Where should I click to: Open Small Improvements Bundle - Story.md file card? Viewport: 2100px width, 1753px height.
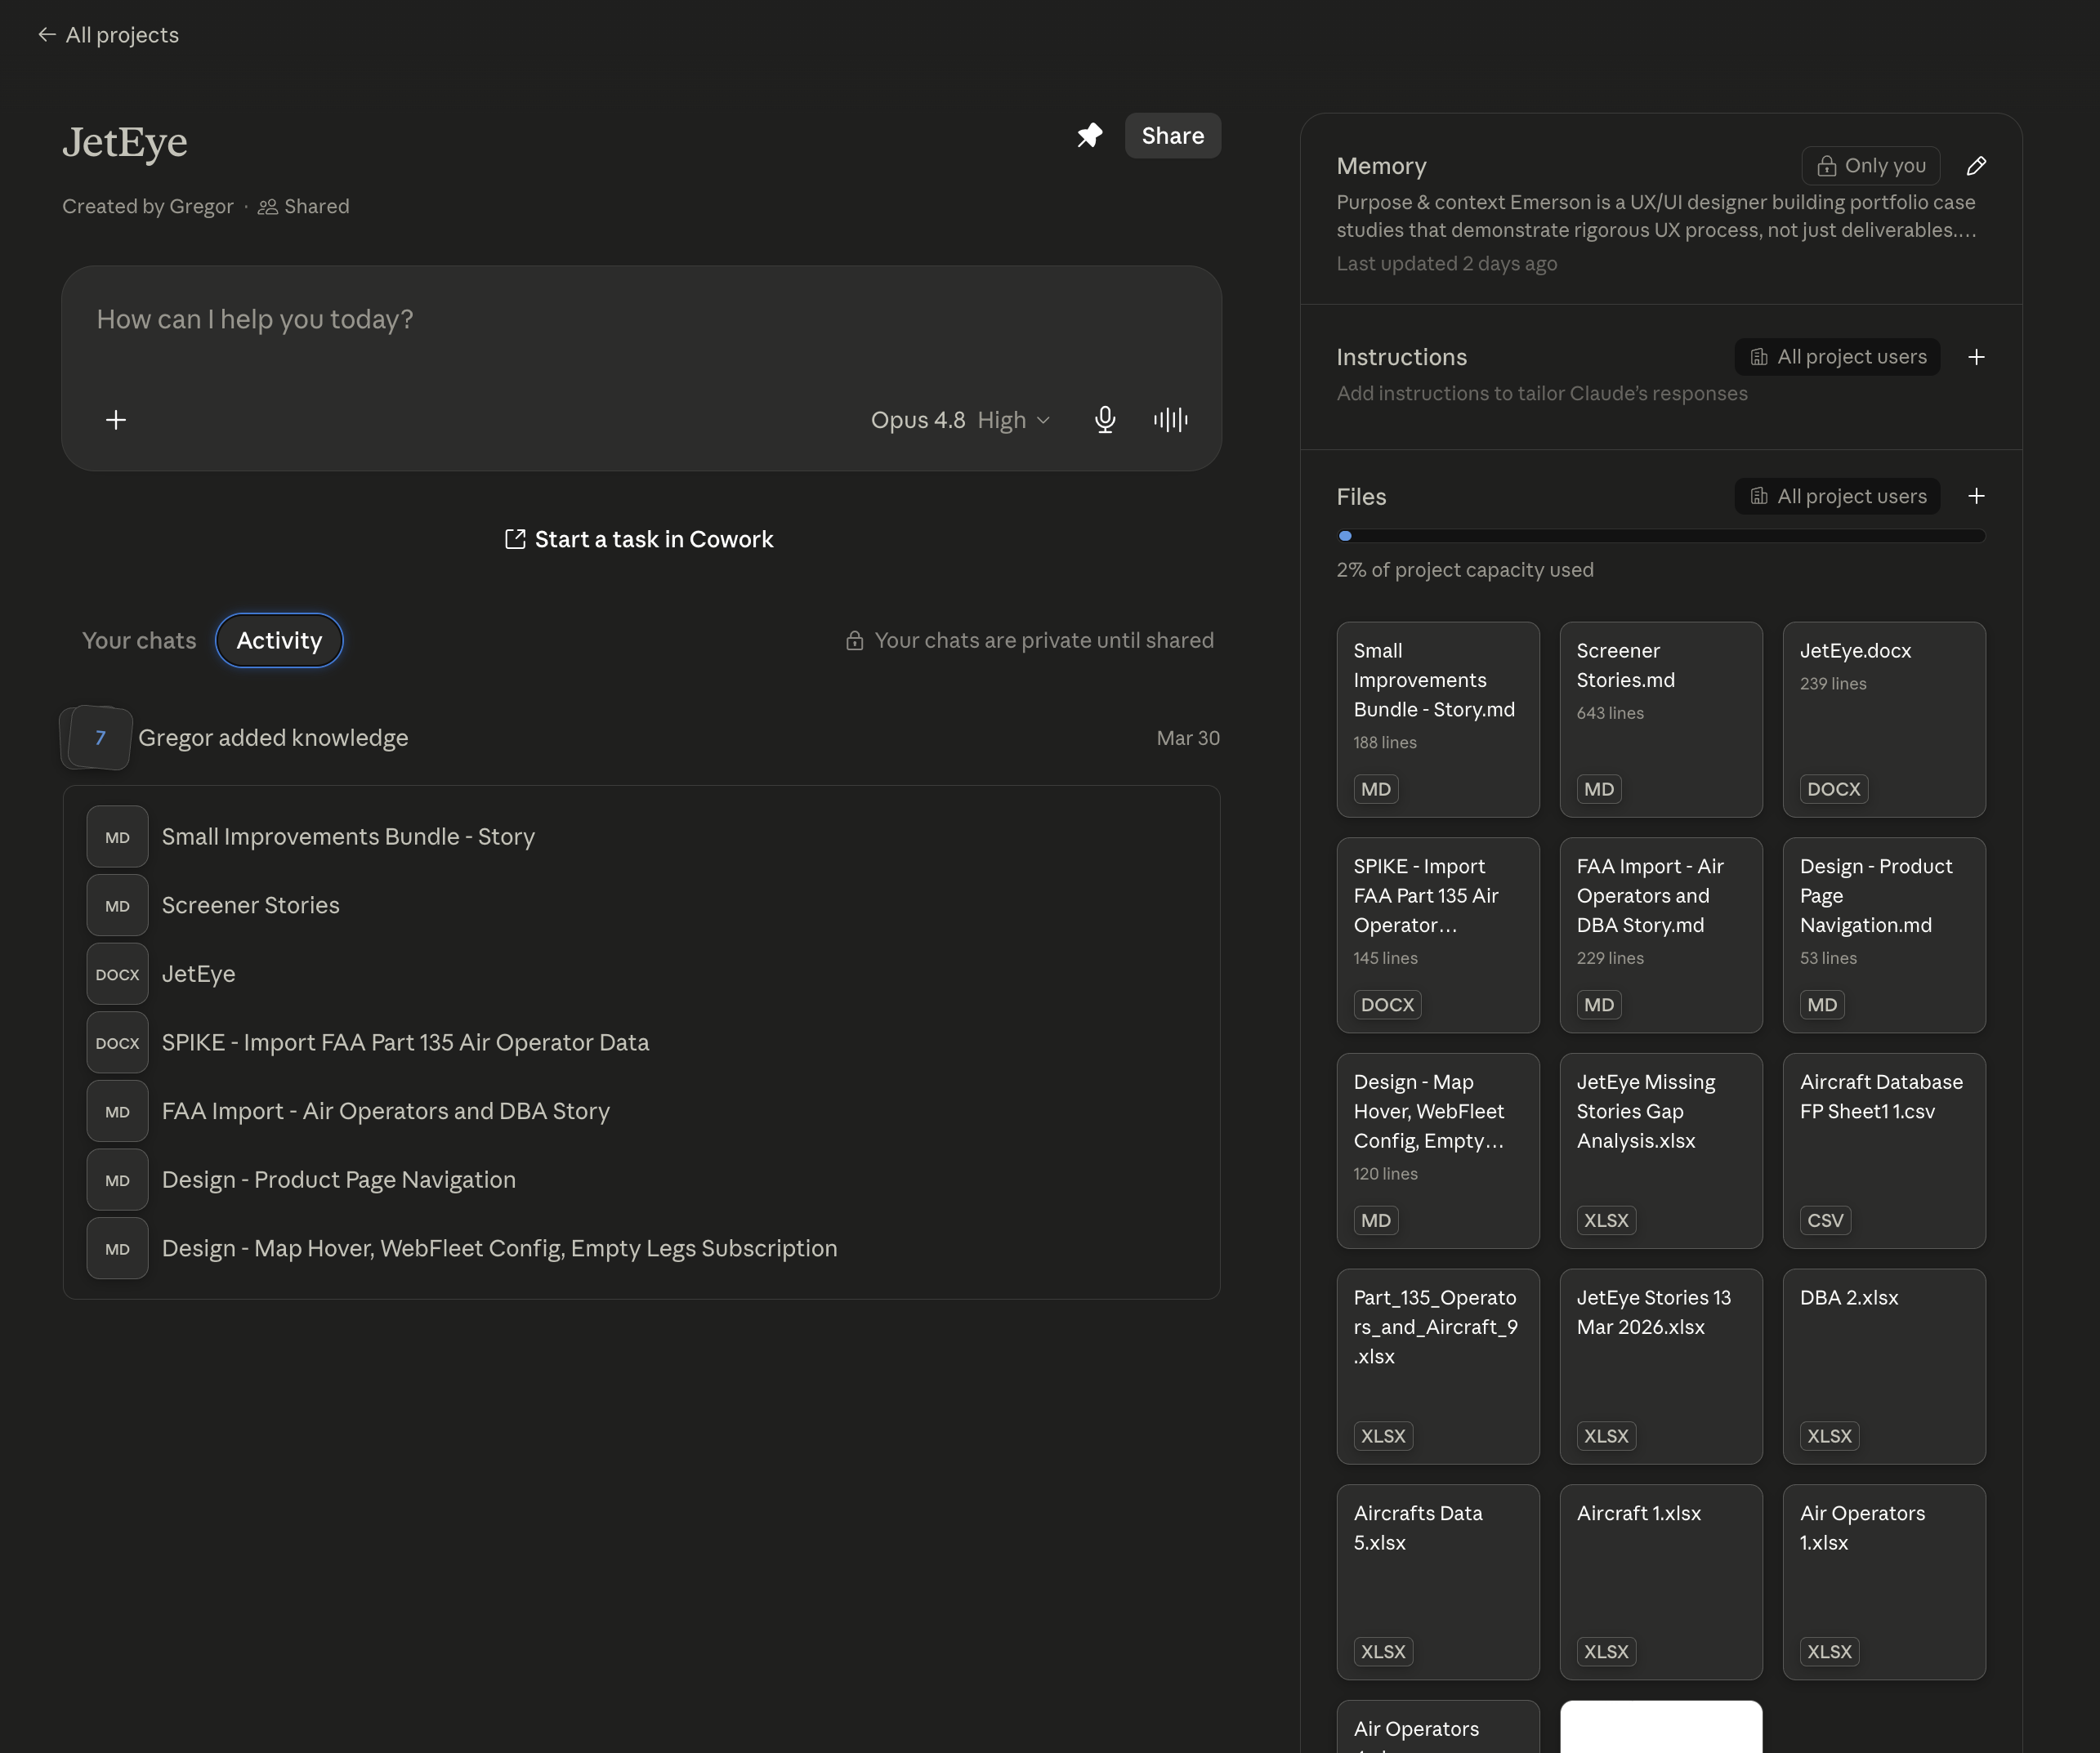1438,720
